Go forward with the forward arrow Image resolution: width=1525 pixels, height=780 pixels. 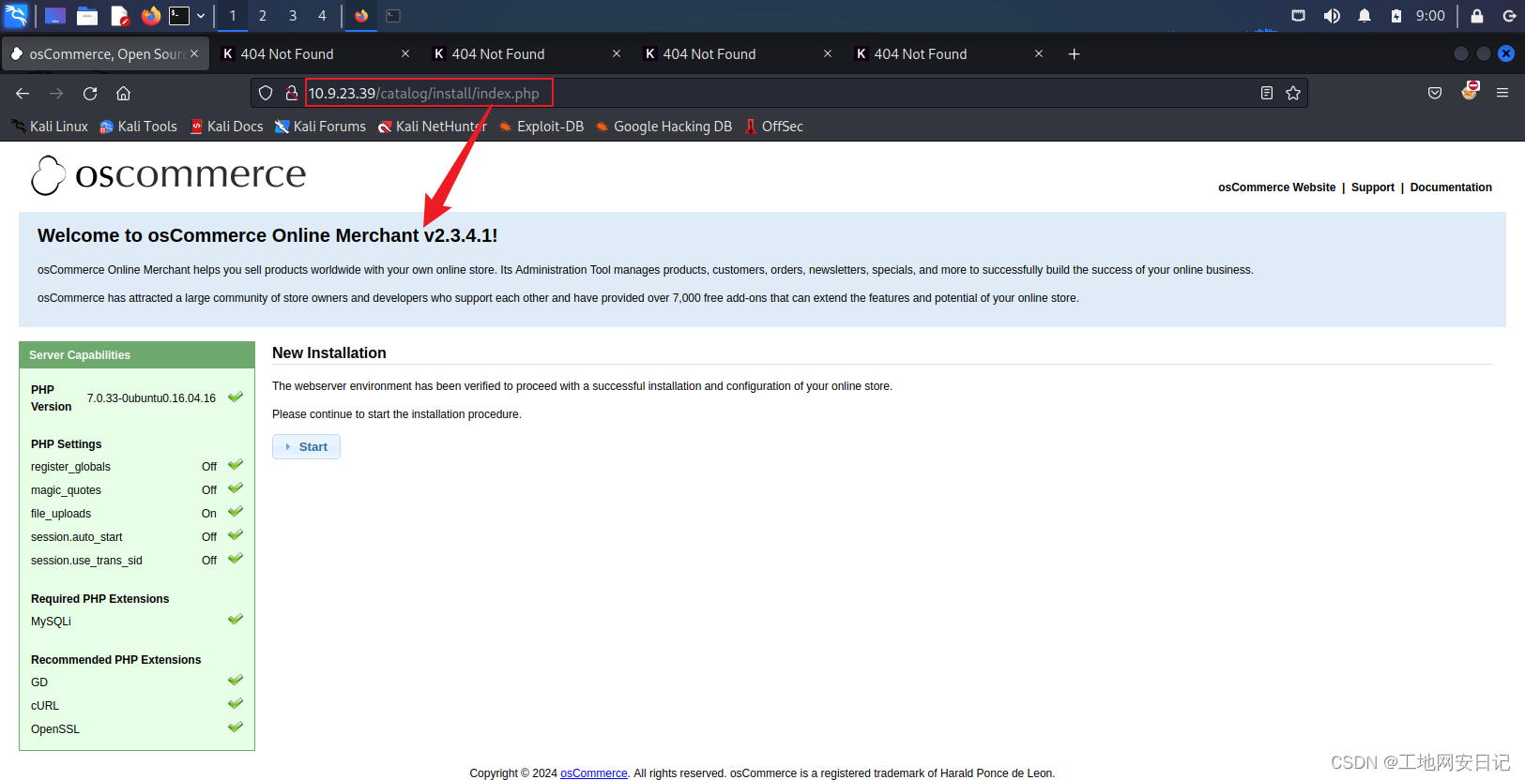tap(56, 93)
